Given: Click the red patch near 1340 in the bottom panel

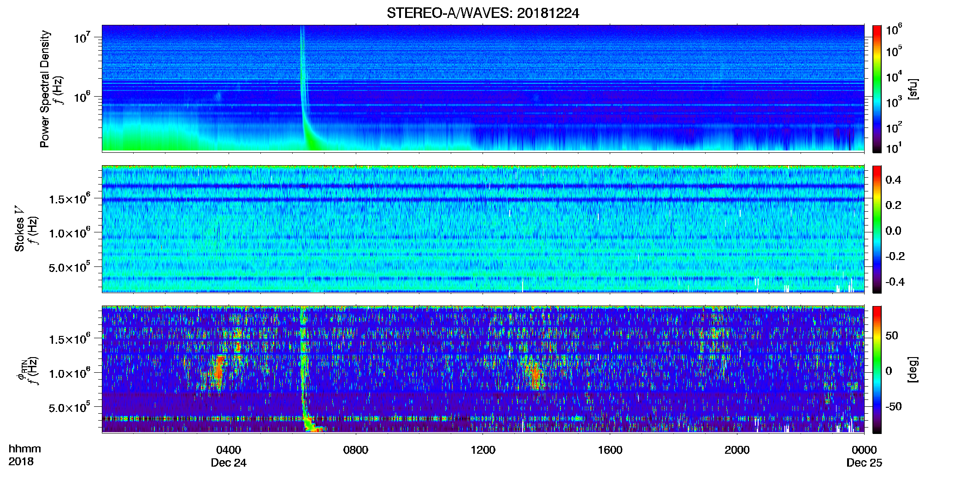Looking at the screenshot, I should (535, 374).
